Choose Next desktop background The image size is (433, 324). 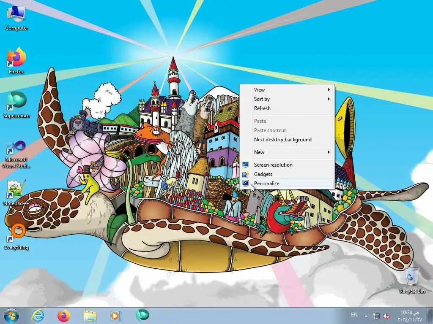point(287,140)
